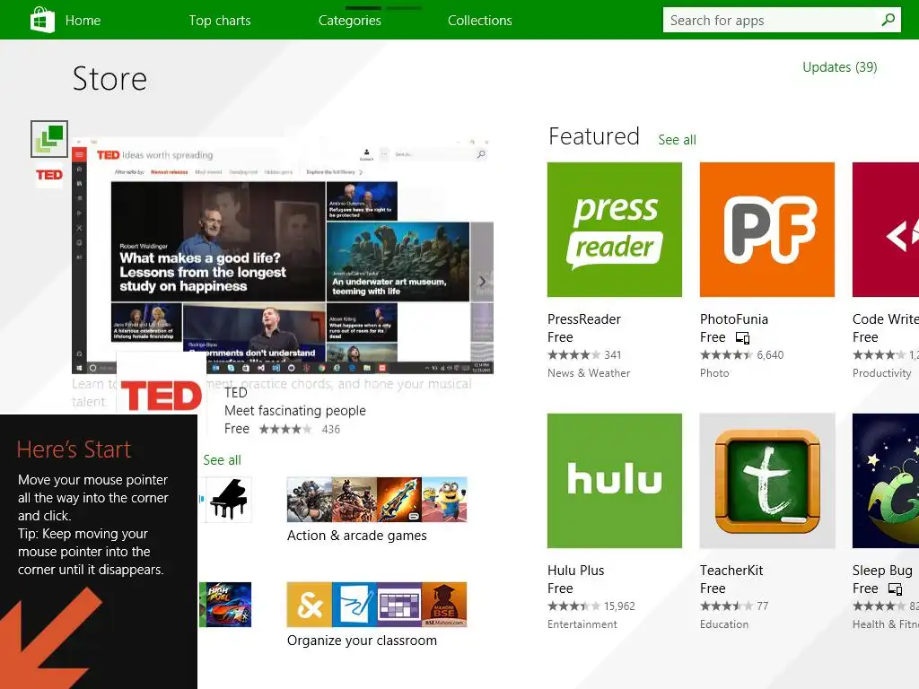
Task: Click the TeacherKit title text
Action: tap(731, 571)
